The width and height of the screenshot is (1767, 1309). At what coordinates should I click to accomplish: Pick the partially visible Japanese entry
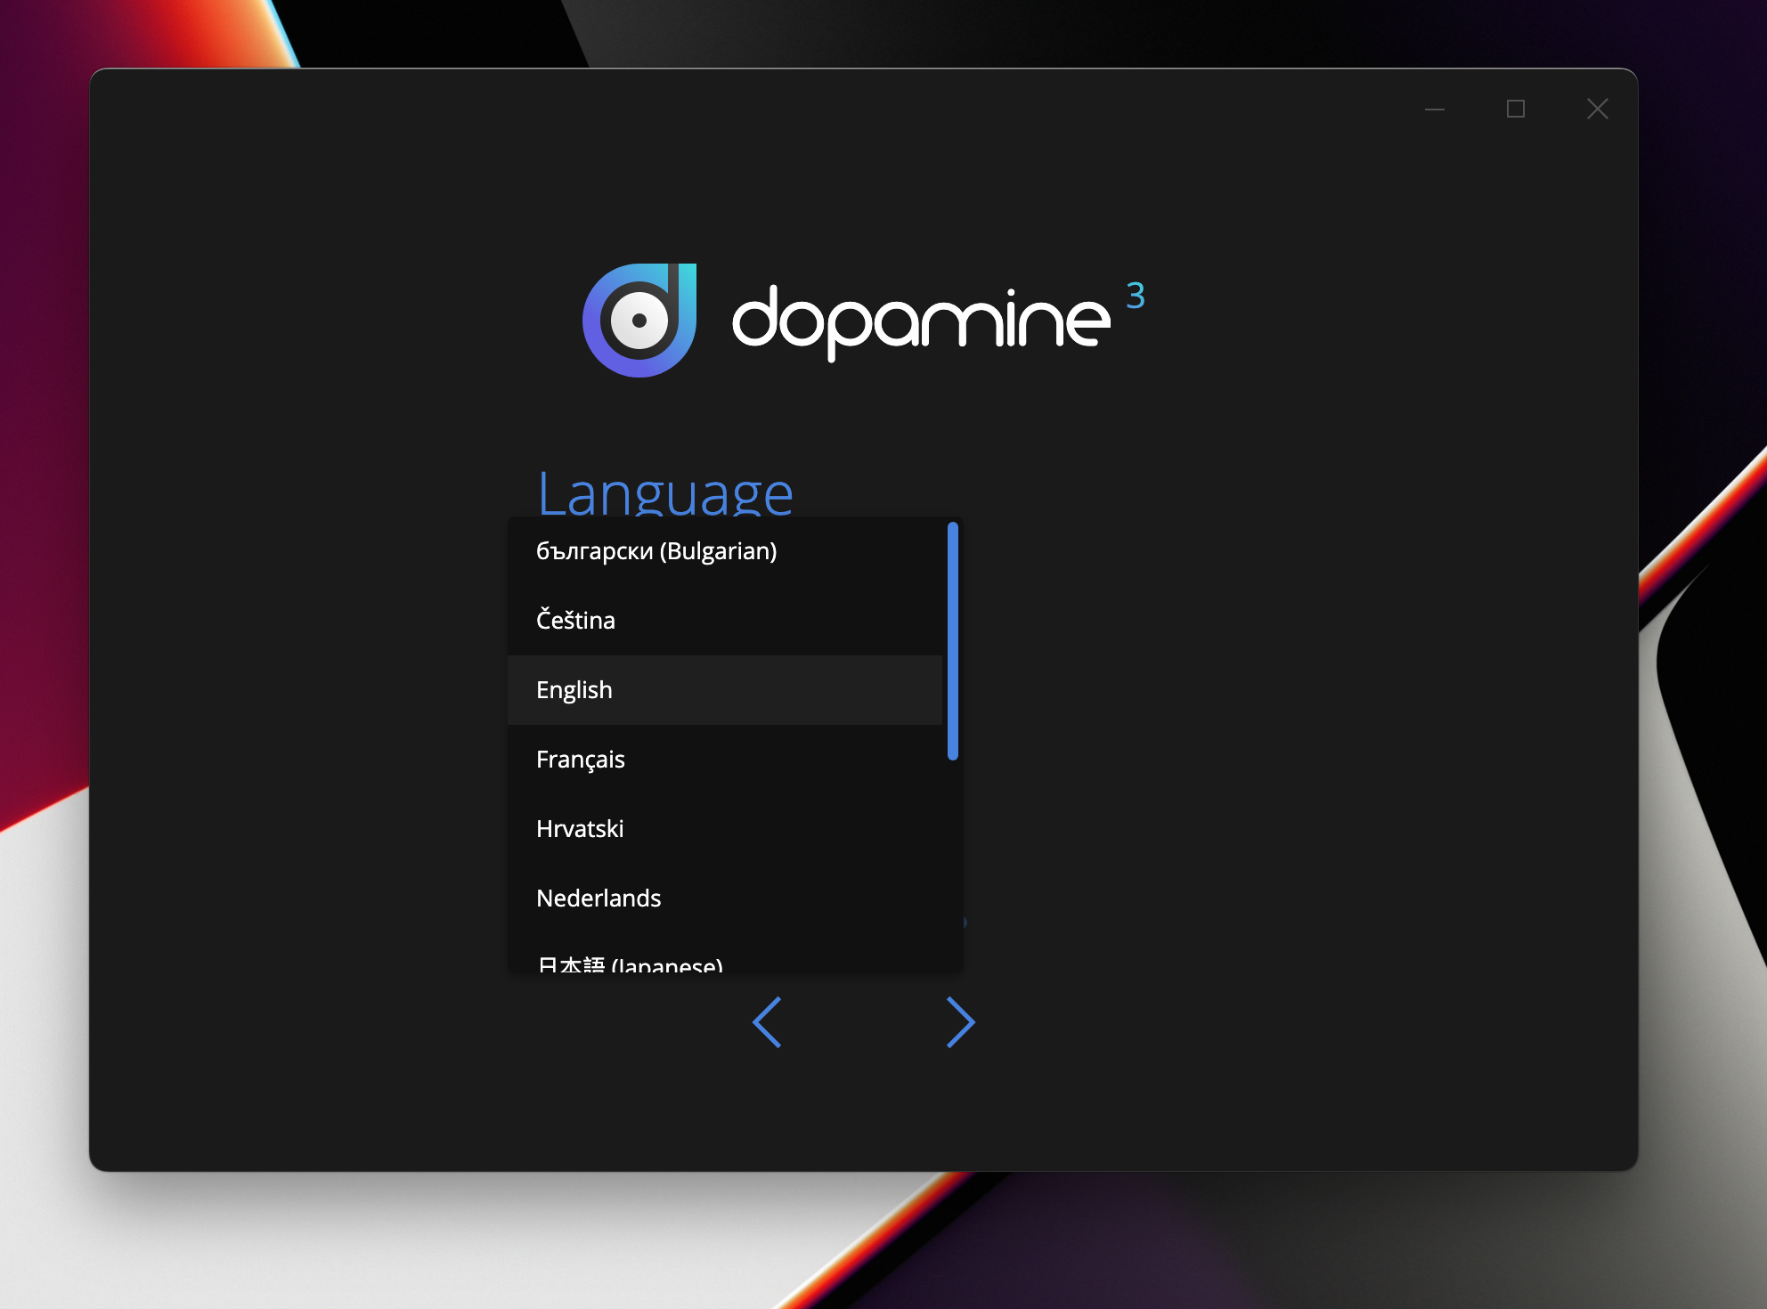pos(630,963)
